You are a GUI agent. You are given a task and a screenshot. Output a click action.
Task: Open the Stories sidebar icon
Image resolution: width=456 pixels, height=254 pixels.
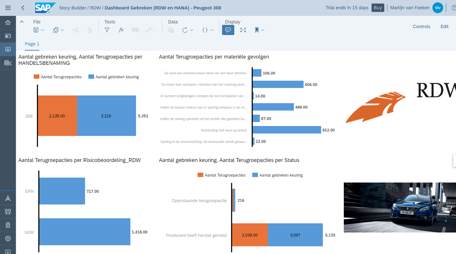tap(8, 36)
